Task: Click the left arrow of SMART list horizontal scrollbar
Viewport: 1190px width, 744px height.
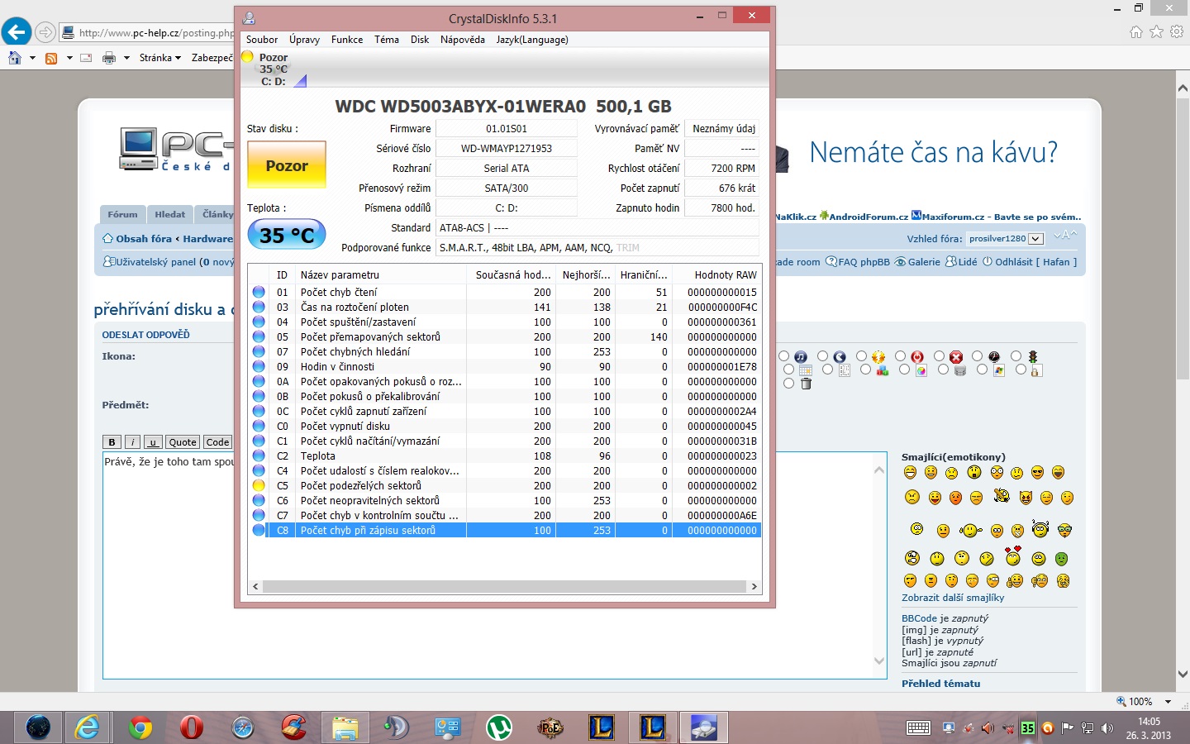Action: (255, 586)
